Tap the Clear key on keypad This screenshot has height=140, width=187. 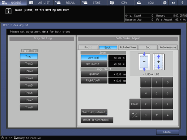pyautogui.click(x=135, y=104)
